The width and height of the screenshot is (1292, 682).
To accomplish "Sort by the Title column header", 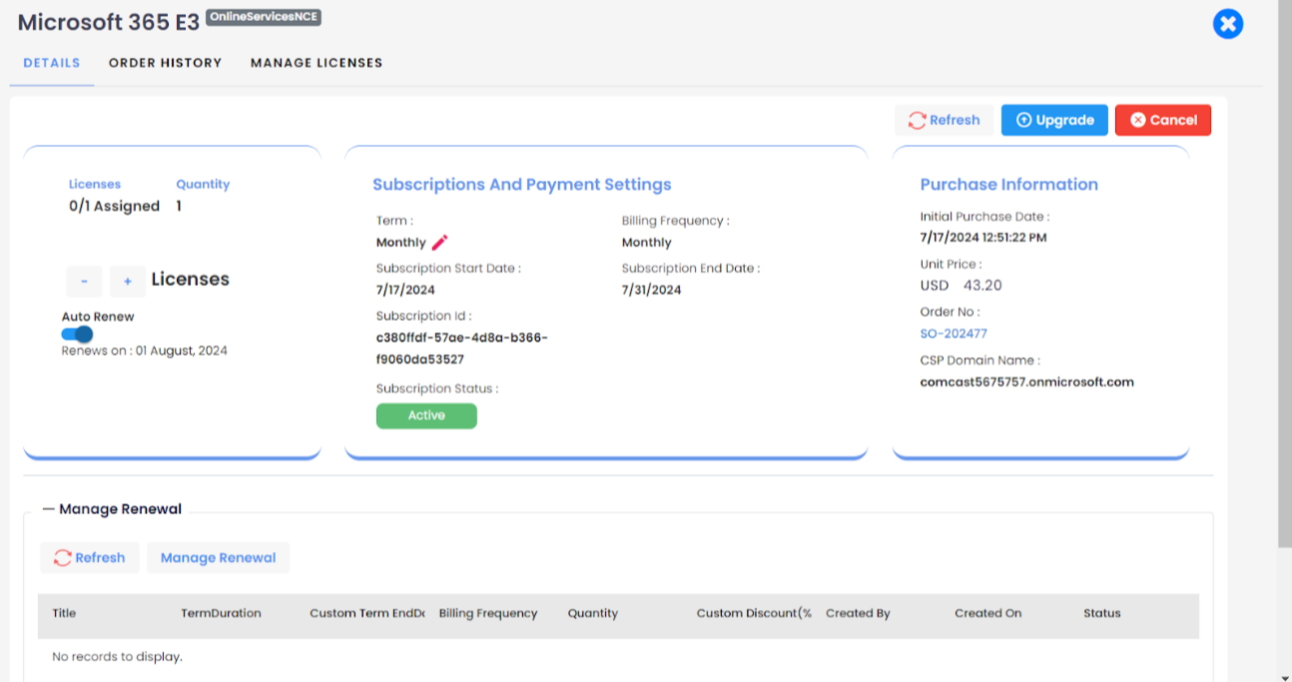I will [x=64, y=613].
